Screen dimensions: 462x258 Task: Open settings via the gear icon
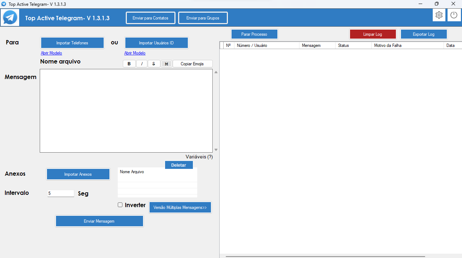439,15
